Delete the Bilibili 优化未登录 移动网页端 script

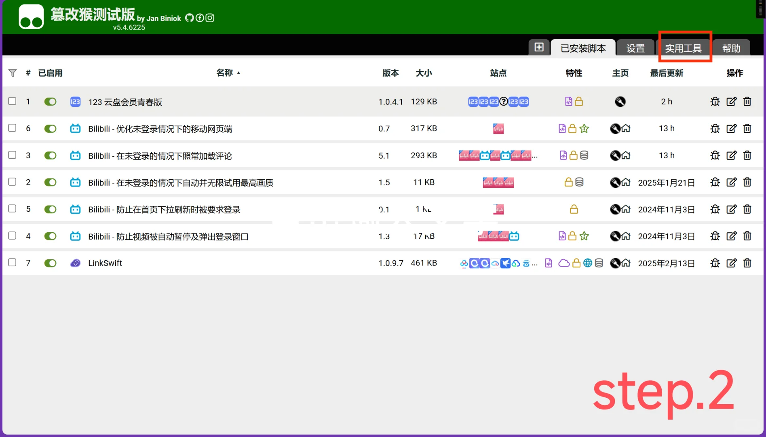coord(747,129)
